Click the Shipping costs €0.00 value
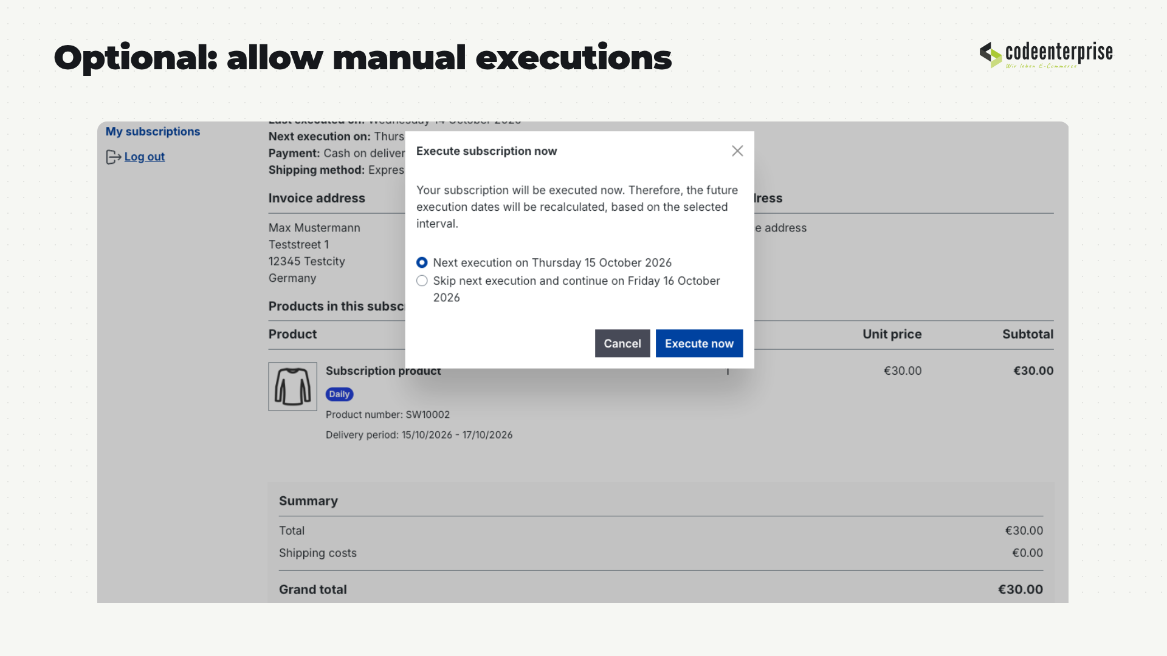 pos(1027,553)
